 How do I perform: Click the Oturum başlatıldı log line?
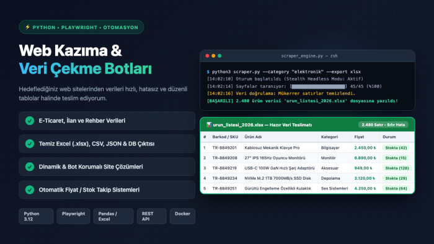285,79
